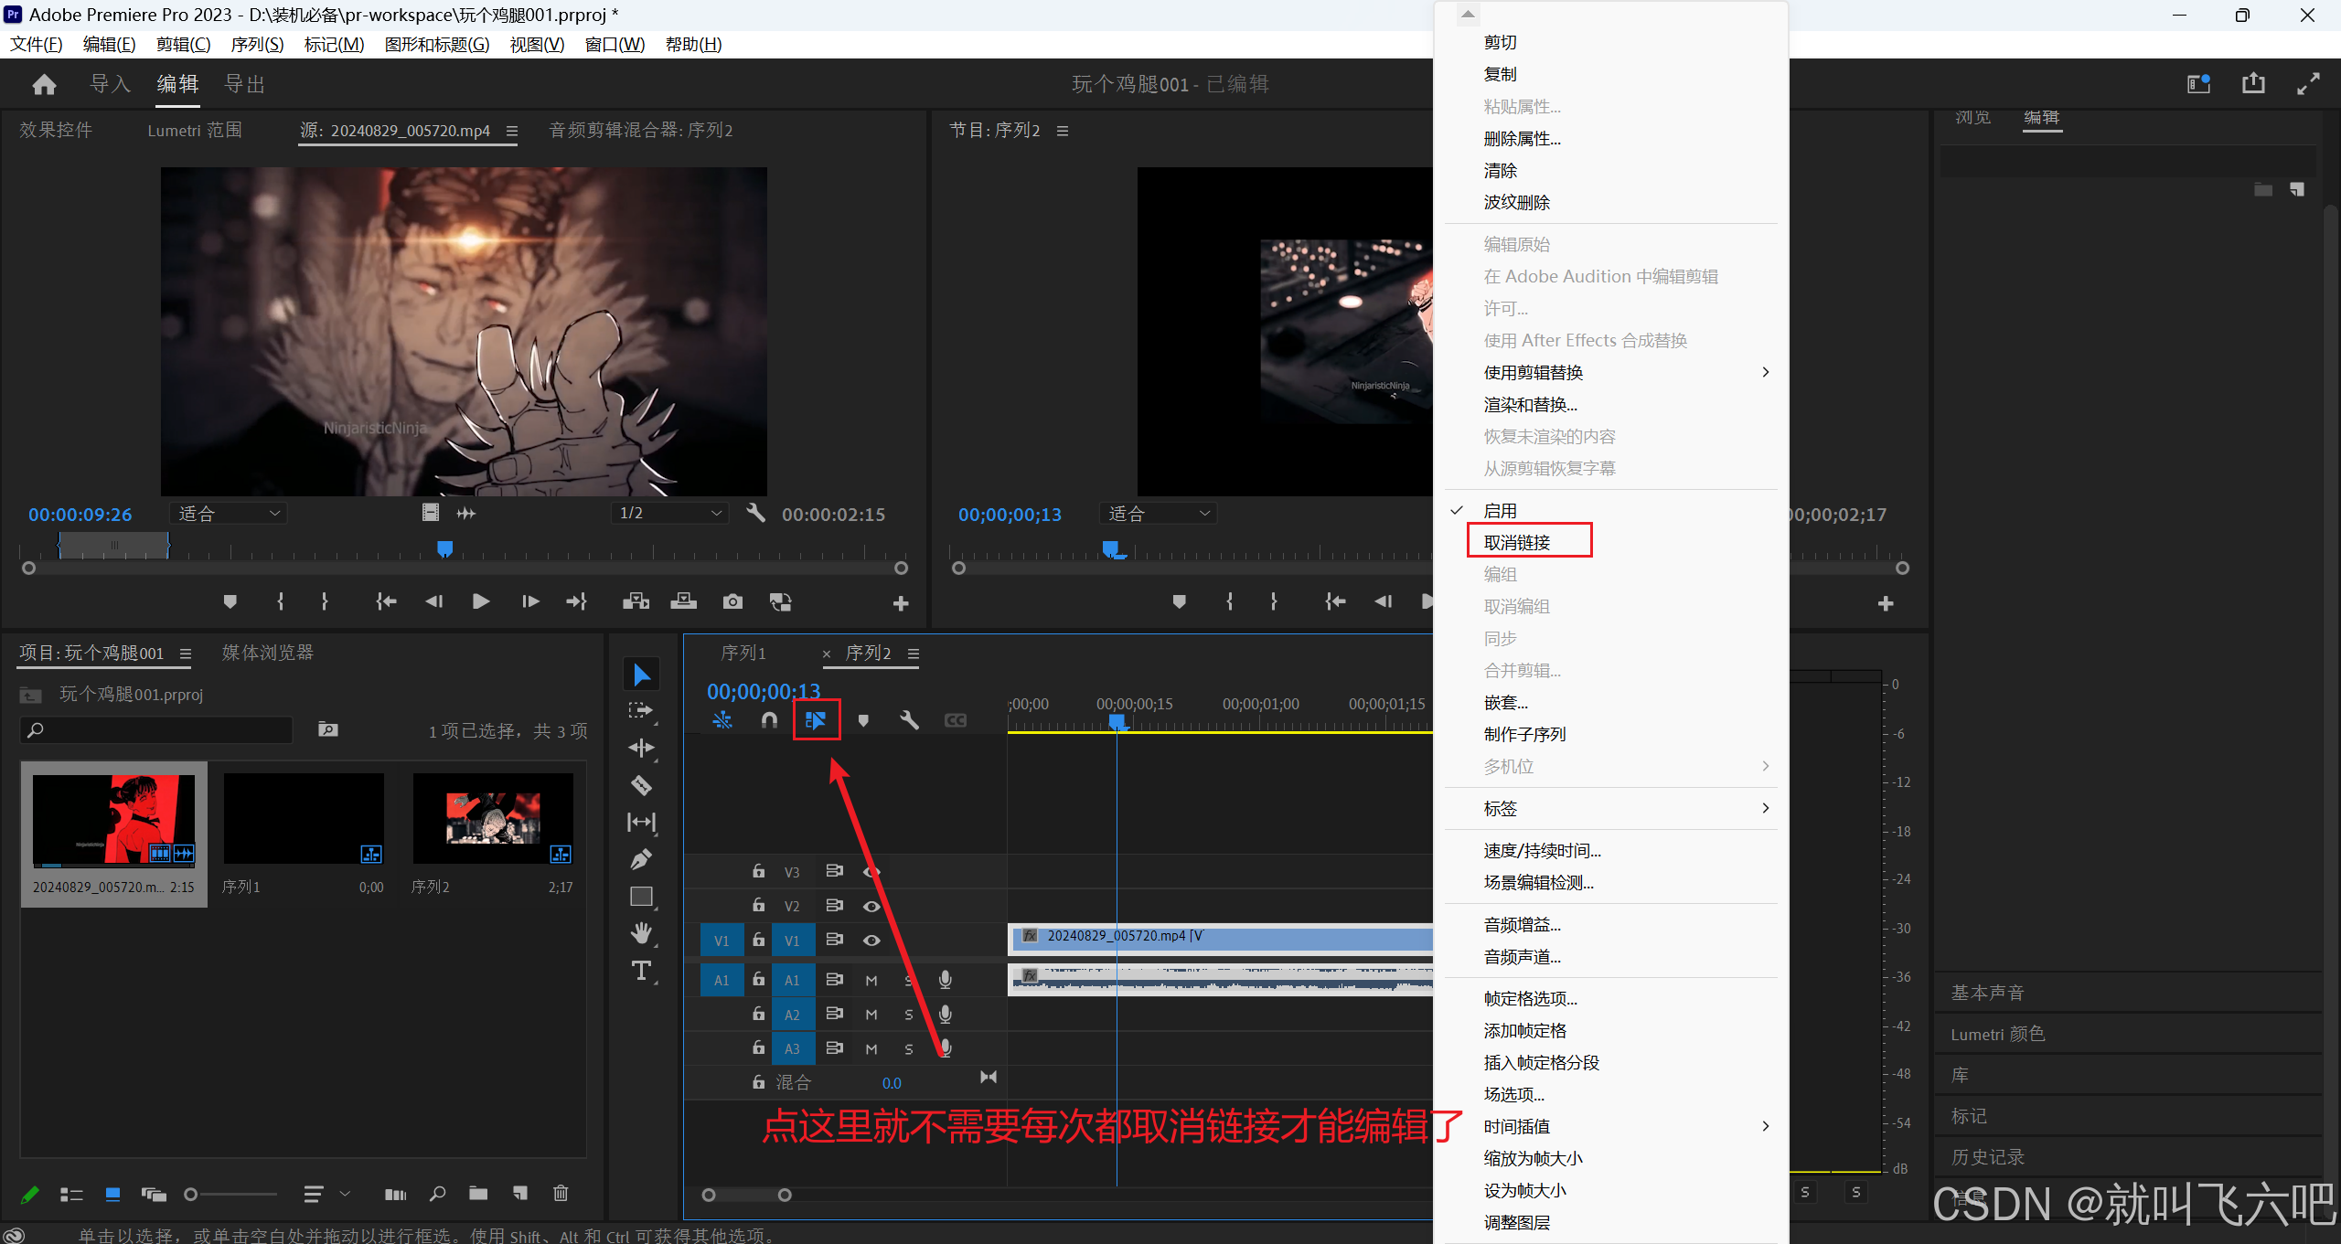Select 速度/持续时间... in the context menu
The height and width of the screenshot is (1244, 2341).
pos(1542,851)
